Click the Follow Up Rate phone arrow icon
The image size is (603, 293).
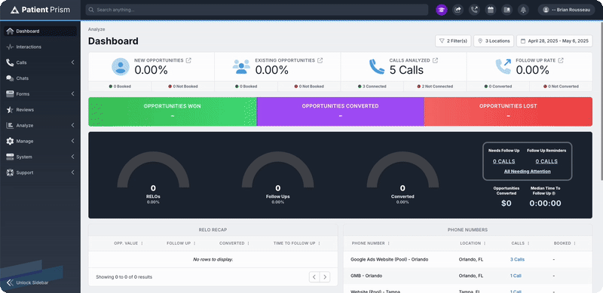click(x=503, y=66)
